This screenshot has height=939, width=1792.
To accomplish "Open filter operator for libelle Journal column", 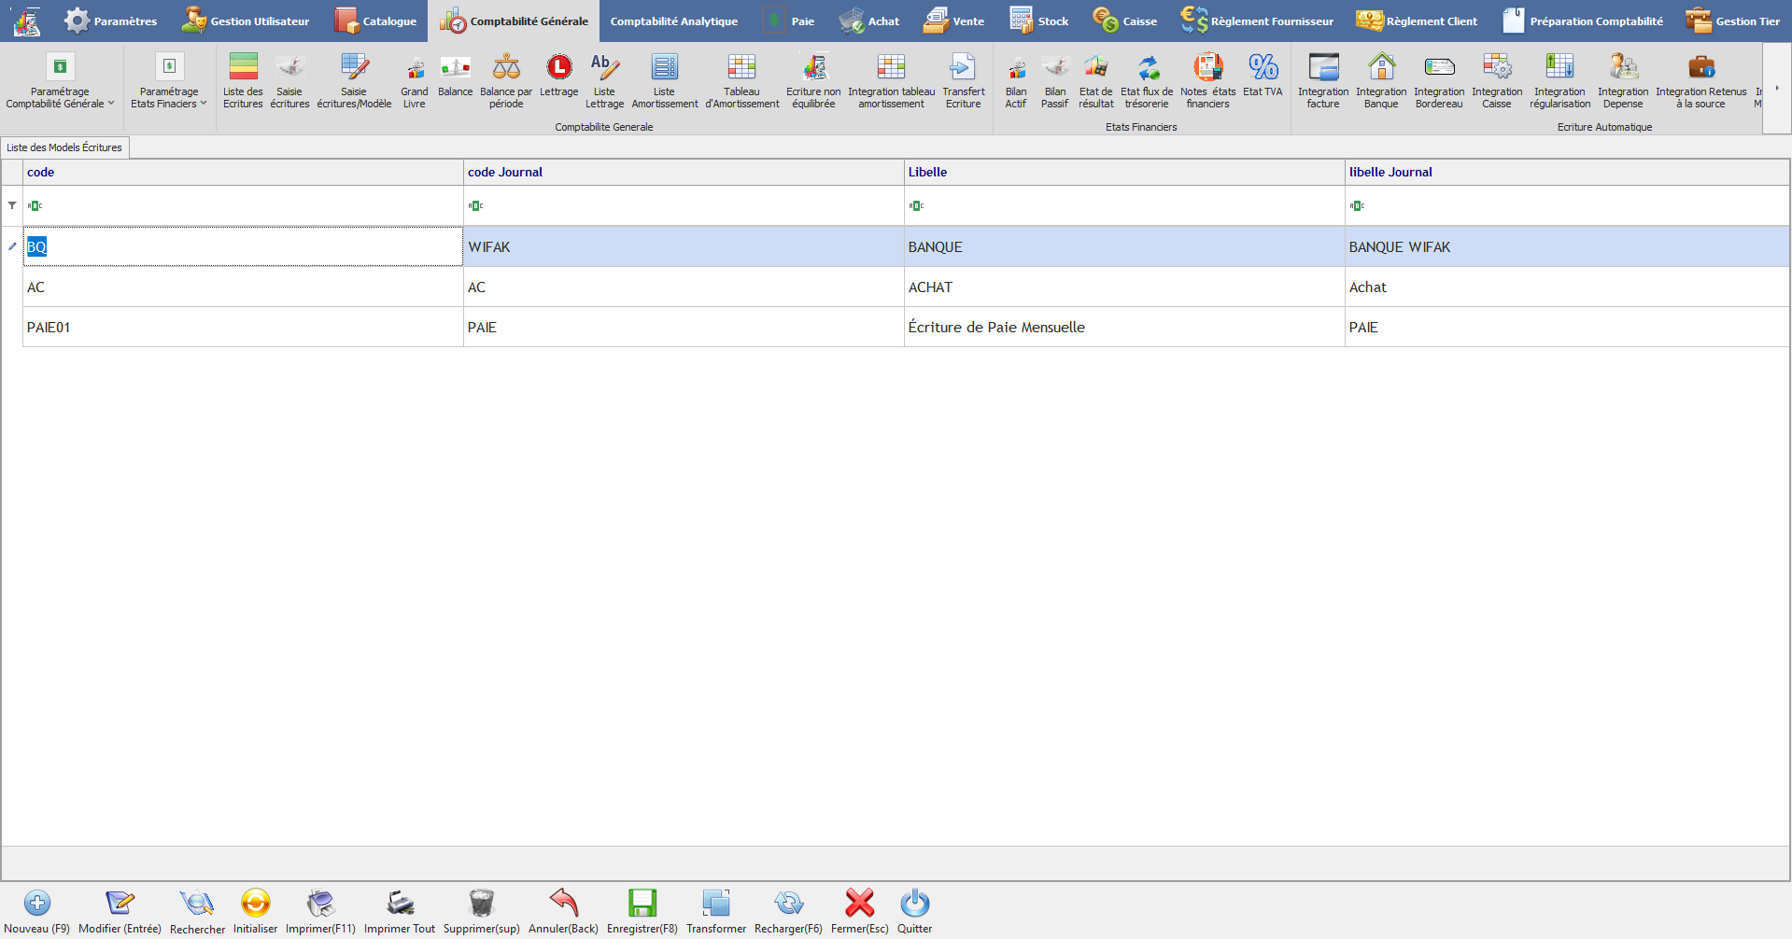I will [x=1357, y=205].
